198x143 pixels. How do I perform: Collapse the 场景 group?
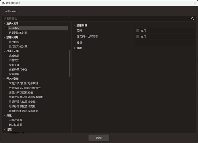tap(4, 129)
